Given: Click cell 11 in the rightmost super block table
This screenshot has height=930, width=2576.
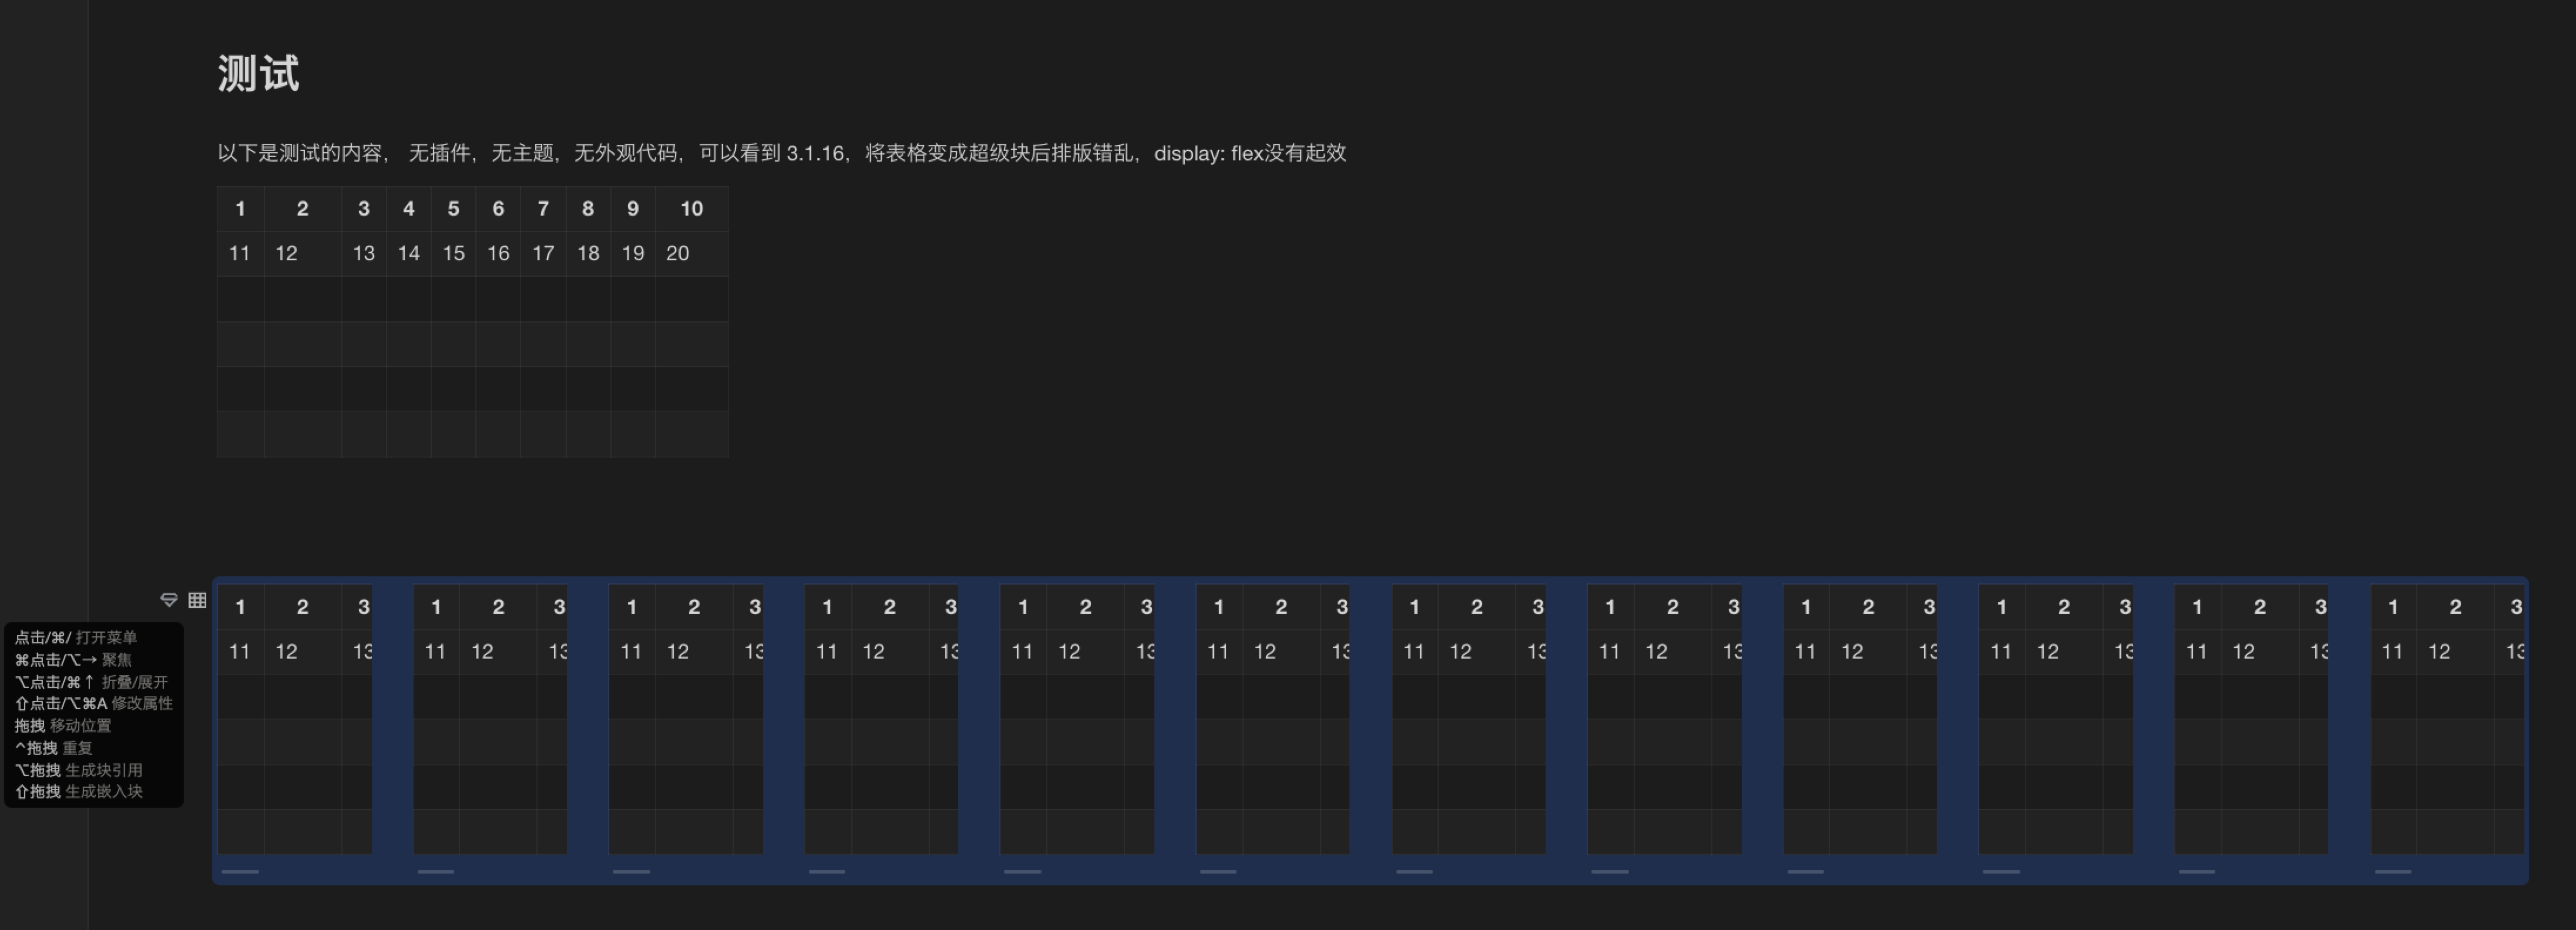Looking at the screenshot, I should 2392,652.
